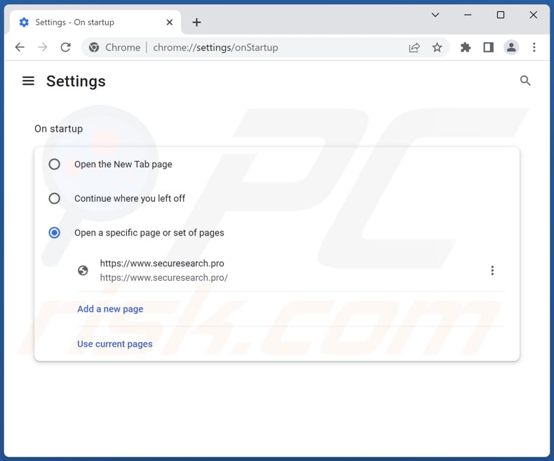
Task: Open Chrome's three-dot main menu
Action: tap(534, 48)
